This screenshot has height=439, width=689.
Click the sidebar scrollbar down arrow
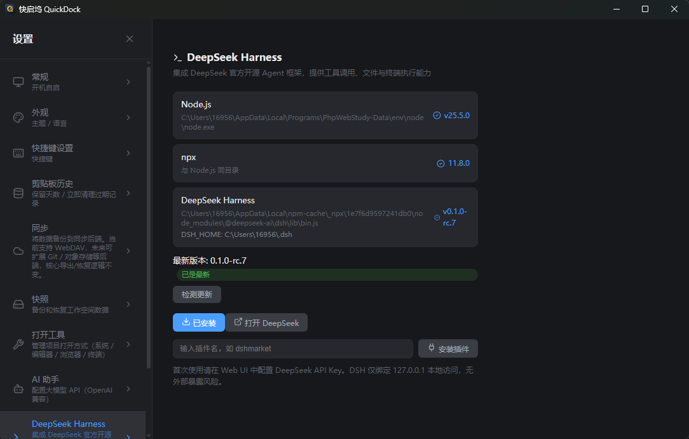click(x=149, y=436)
